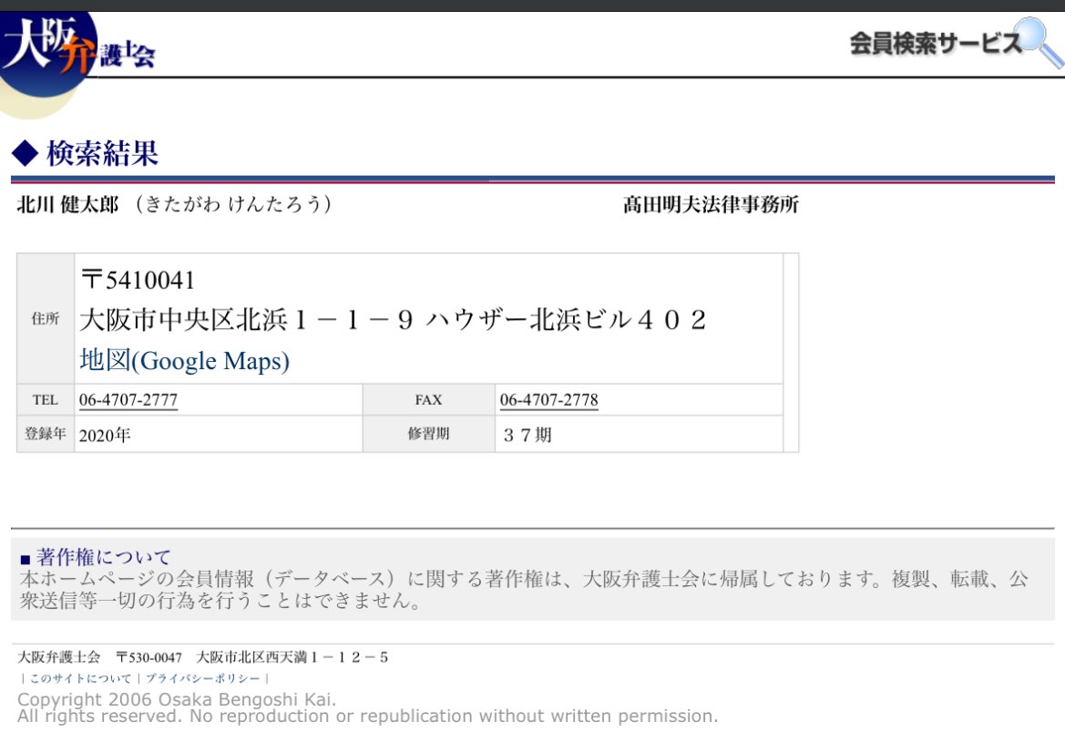Click the name 北川 健太郎
Screen dimensions: 1065x753
click(x=67, y=204)
